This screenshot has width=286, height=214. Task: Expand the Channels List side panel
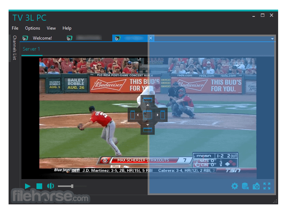15,48
